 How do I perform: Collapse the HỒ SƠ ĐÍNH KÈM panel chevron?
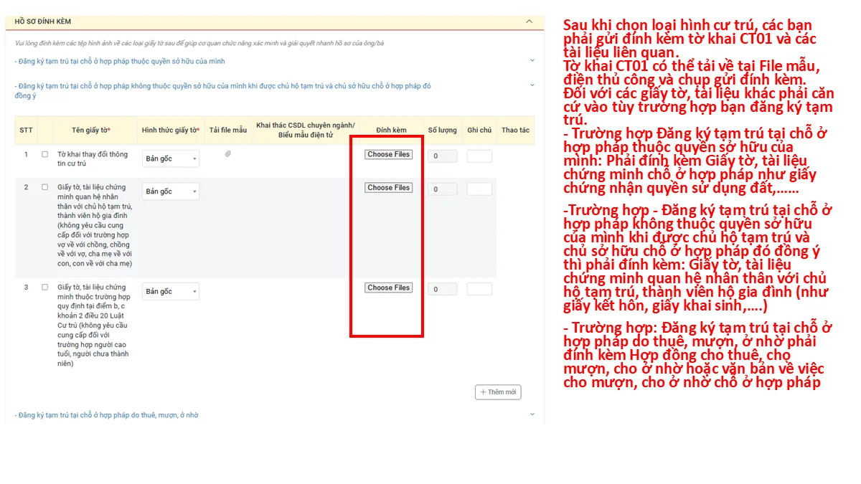pos(530,22)
